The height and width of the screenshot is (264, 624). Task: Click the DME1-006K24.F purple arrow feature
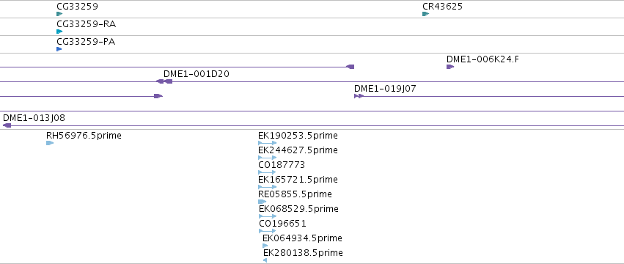pos(450,67)
